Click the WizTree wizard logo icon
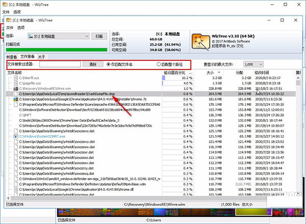 [200, 41]
